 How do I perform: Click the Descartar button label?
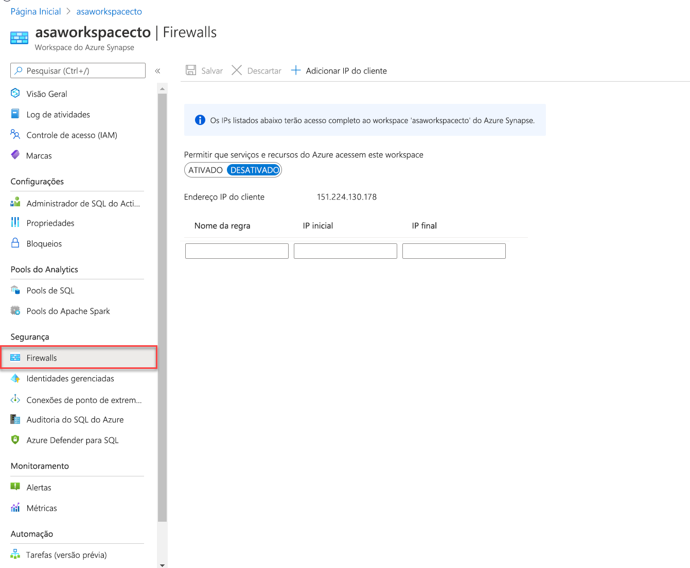264,70
